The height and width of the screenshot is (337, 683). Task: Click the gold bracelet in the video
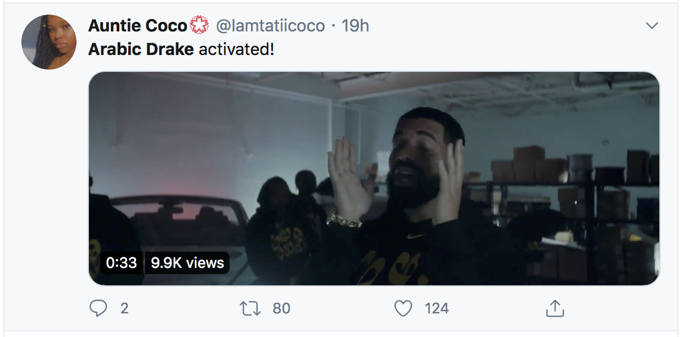click(344, 220)
